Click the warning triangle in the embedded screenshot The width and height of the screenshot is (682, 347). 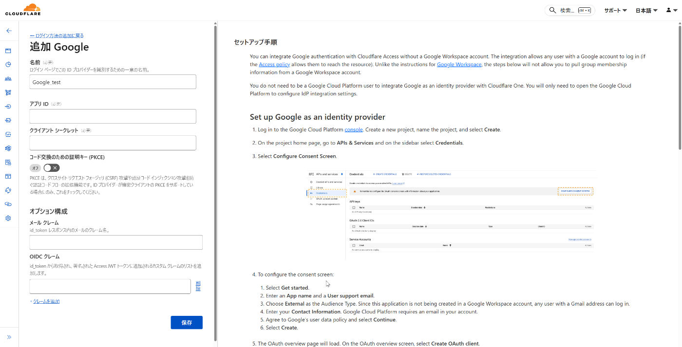pos(355,191)
